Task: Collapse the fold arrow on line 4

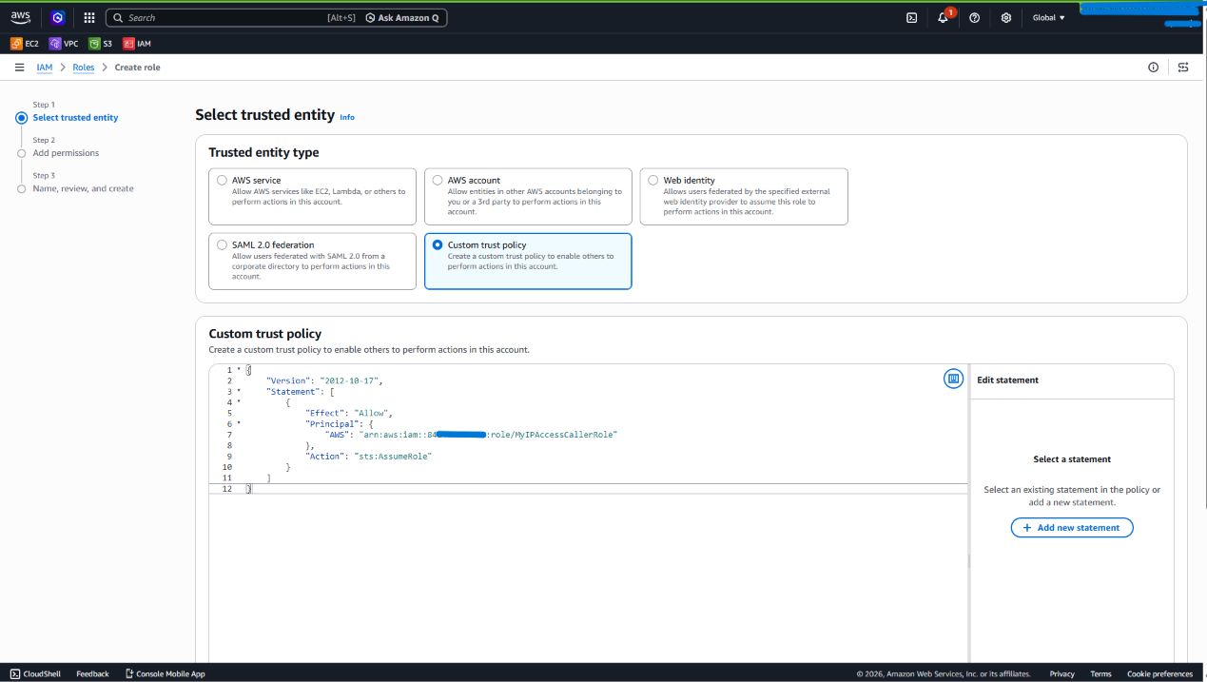Action: (239, 402)
